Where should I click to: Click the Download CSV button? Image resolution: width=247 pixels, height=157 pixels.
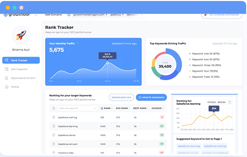(x=121, y=97)
